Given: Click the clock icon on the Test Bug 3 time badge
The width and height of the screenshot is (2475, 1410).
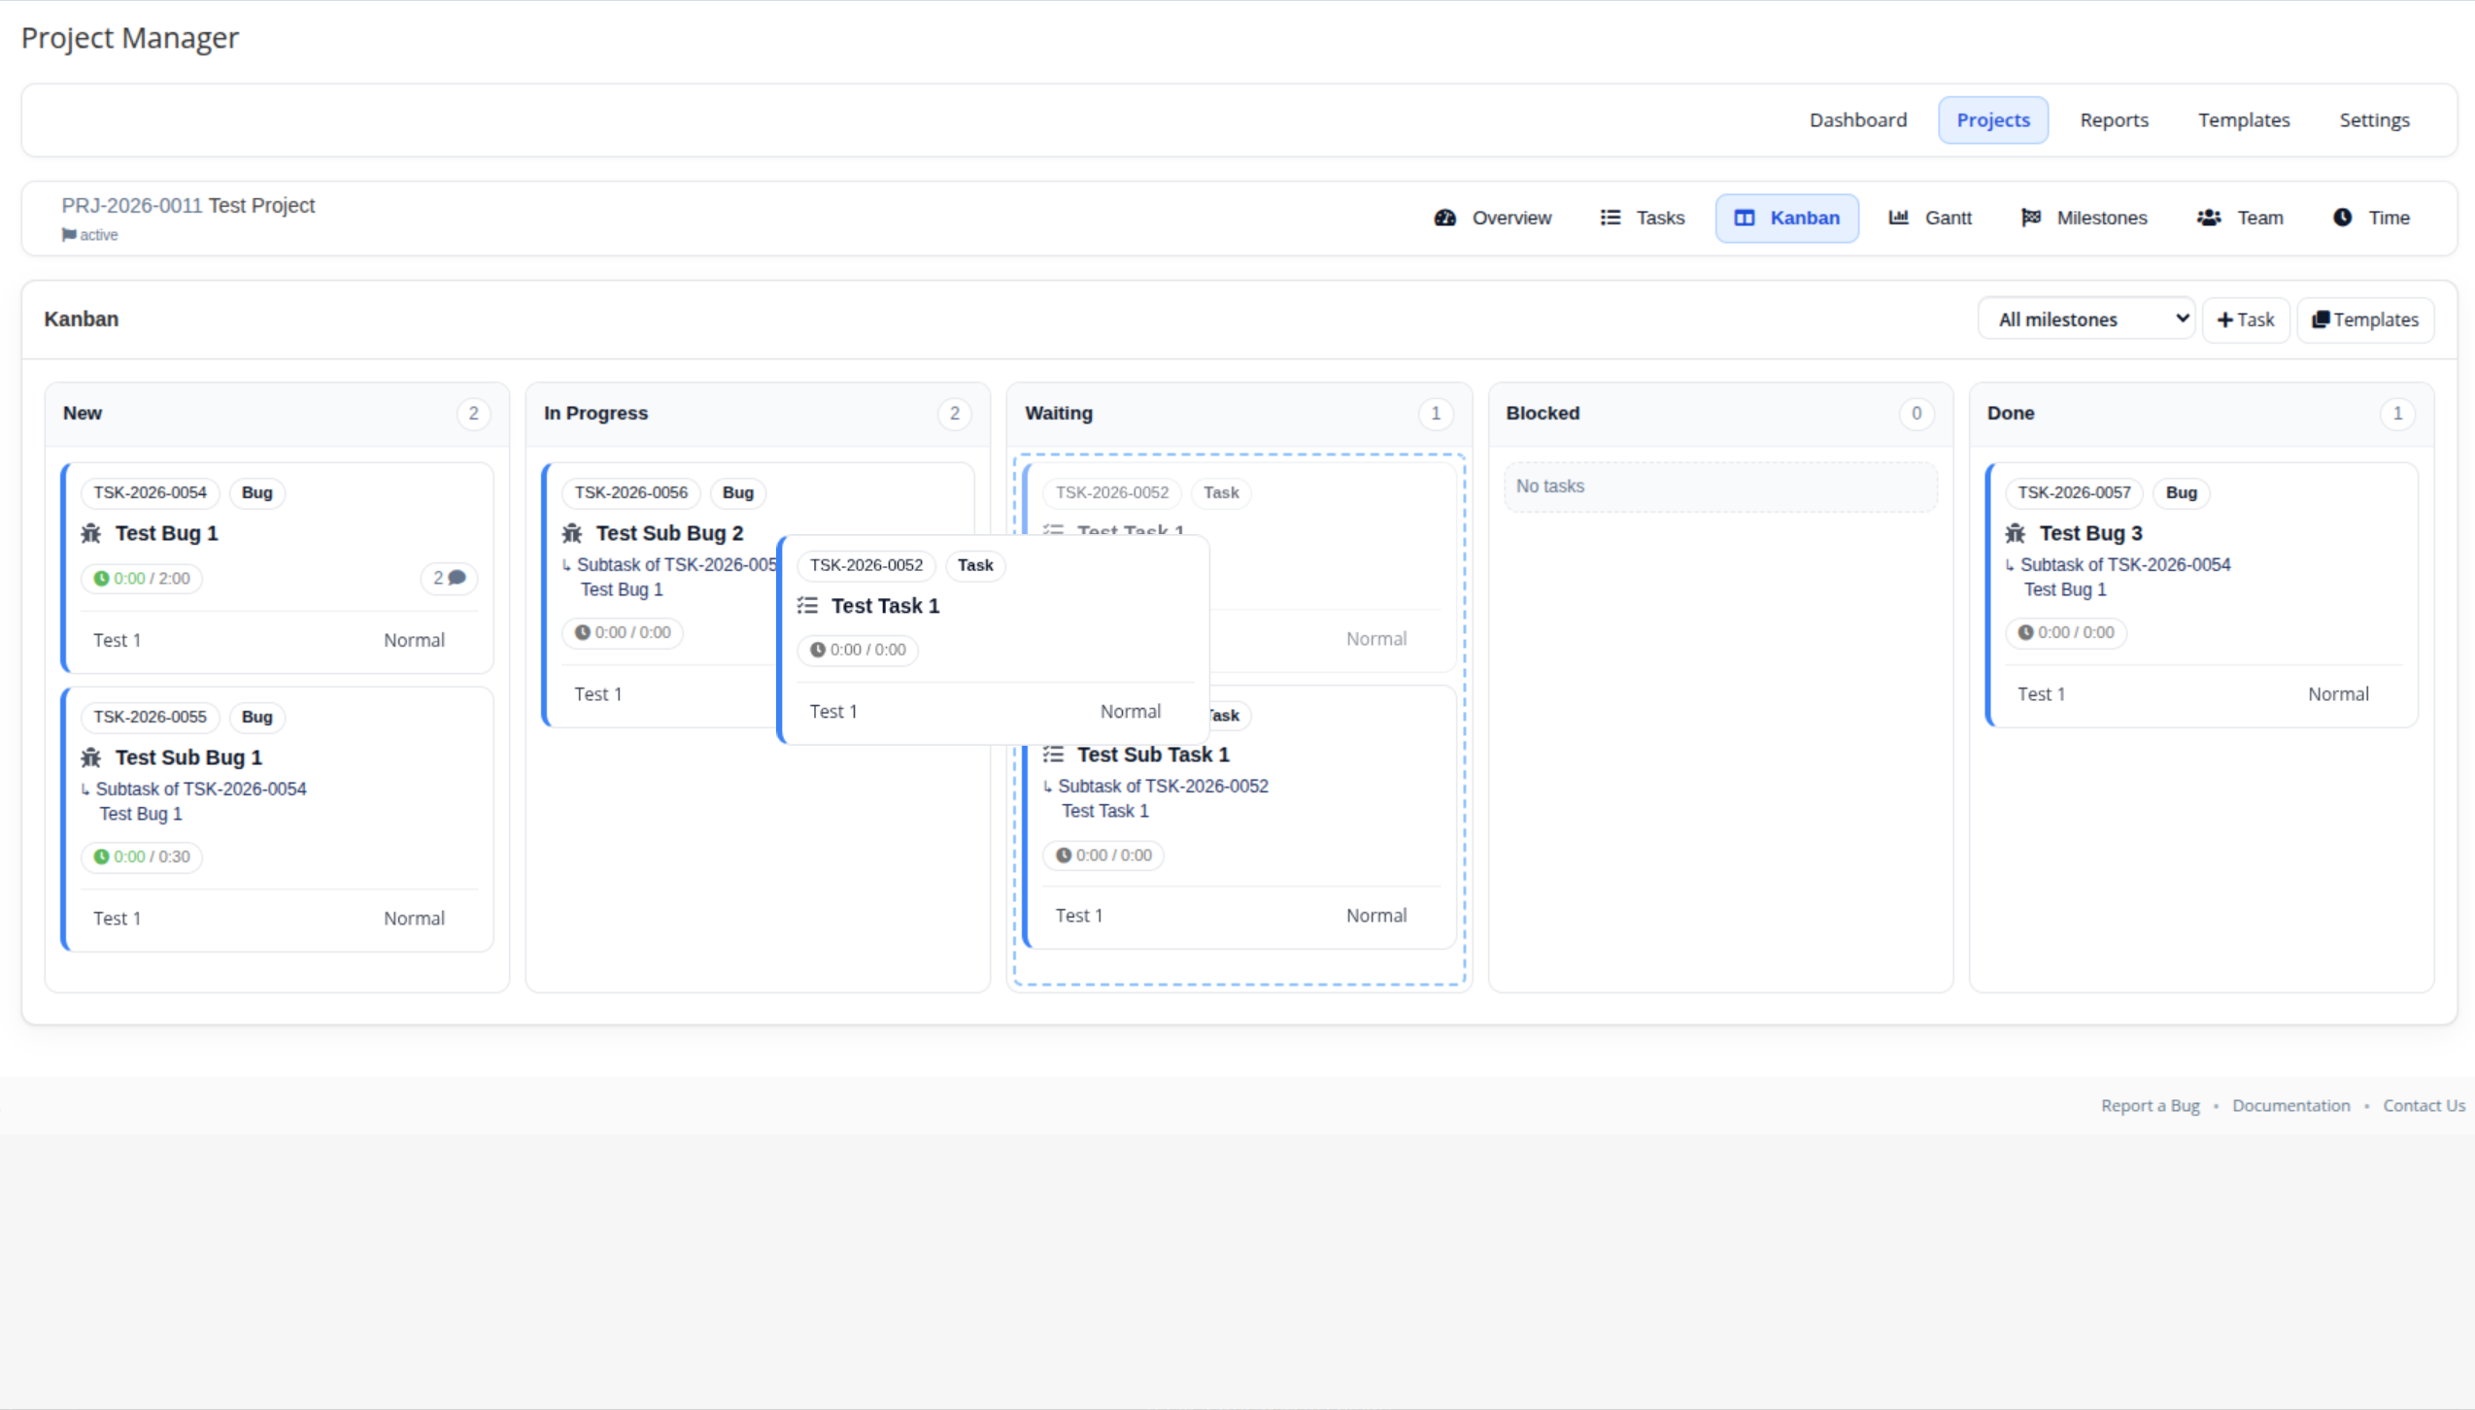Looking at the screenshot, I should pyautogui.click(x=2025, y=632).
